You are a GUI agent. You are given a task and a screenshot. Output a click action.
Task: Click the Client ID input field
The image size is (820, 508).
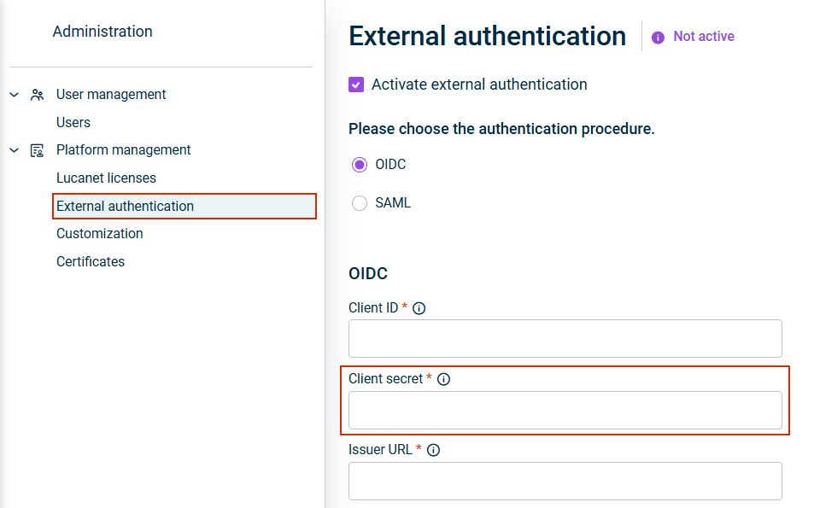565,339
